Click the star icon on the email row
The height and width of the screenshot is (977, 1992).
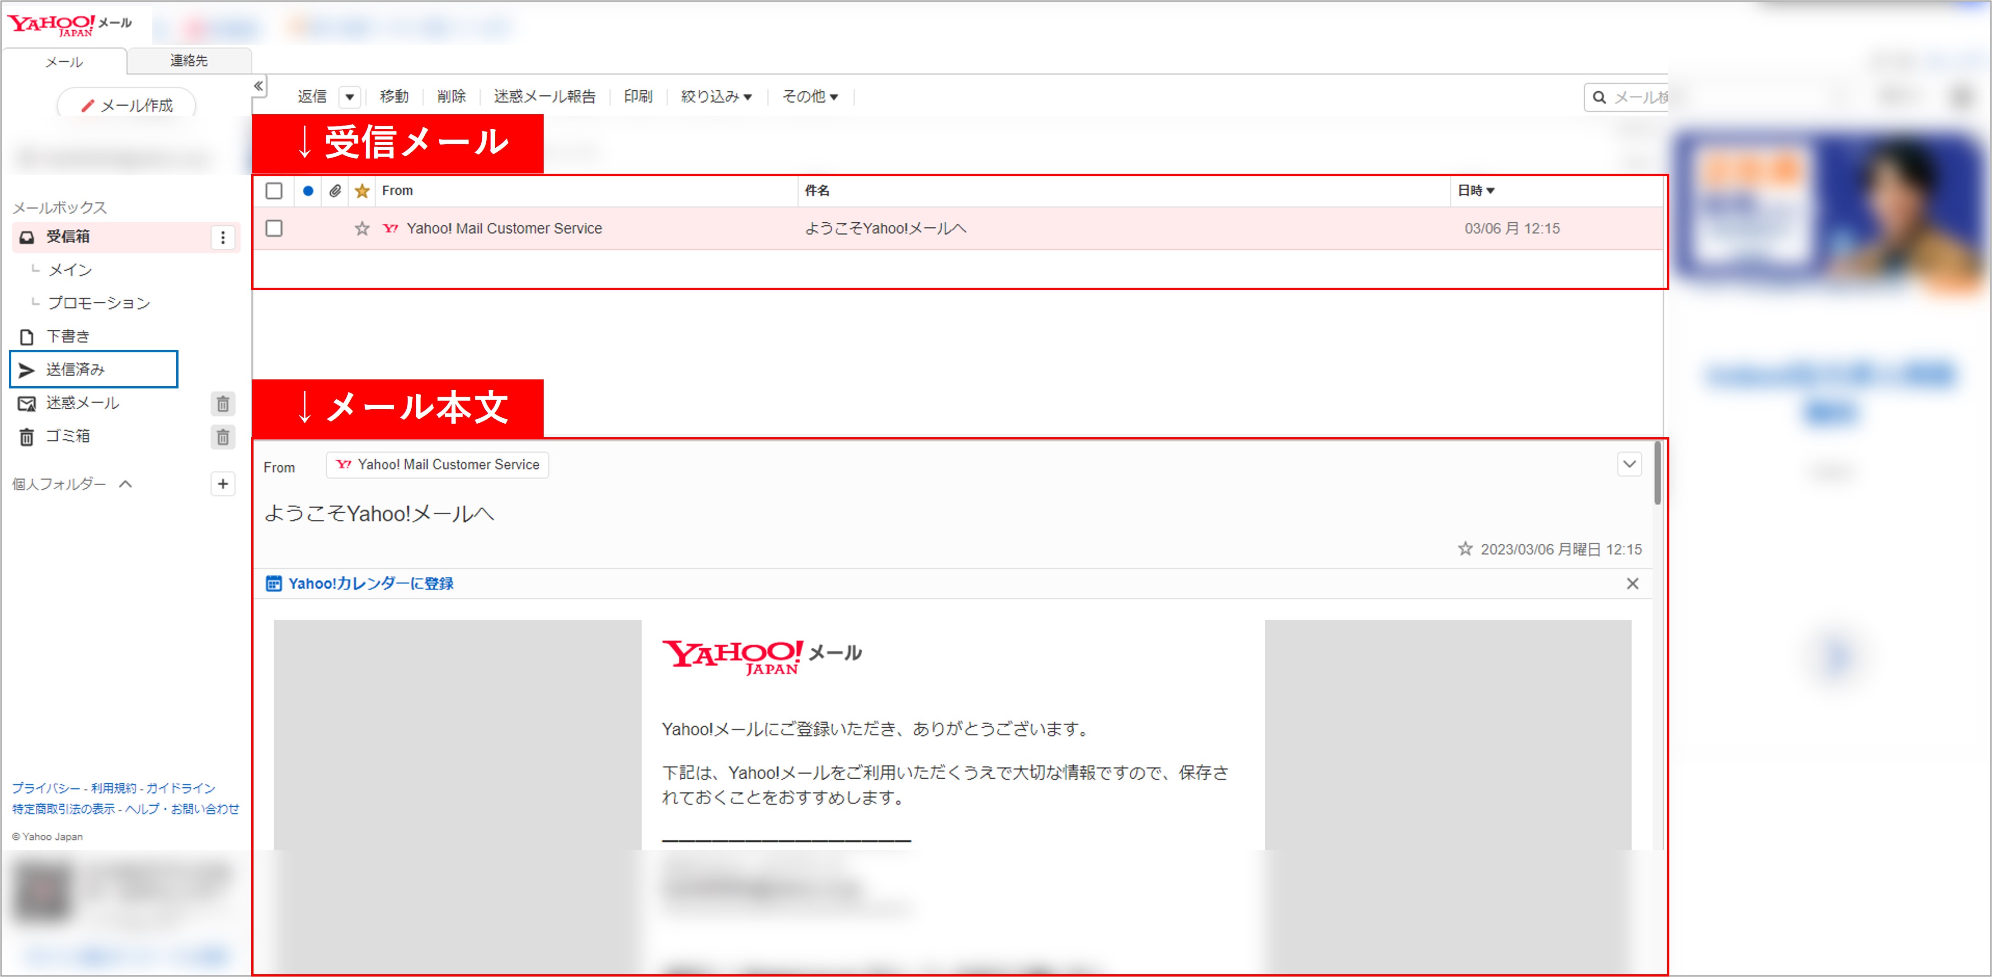click(x=362, y=229)
